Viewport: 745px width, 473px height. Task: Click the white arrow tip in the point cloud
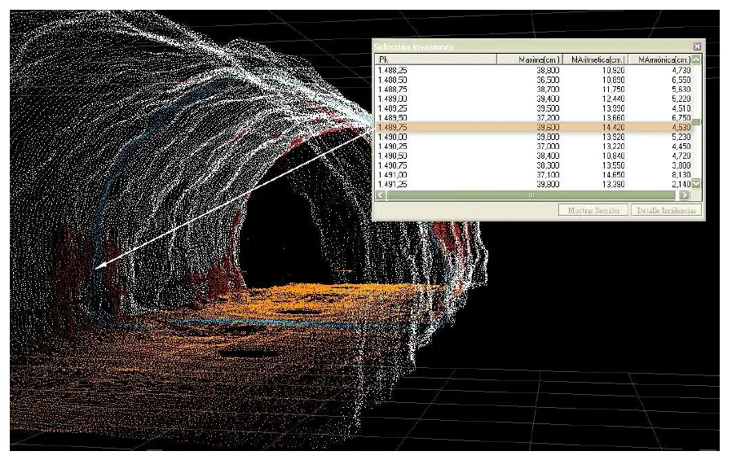97,266
